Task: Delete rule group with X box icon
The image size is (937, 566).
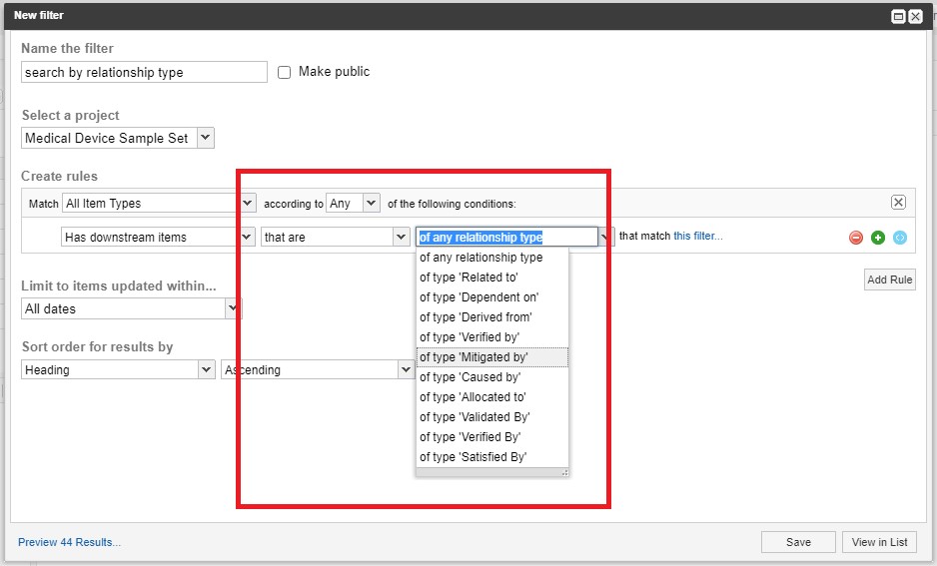Action: click(898, 203)
